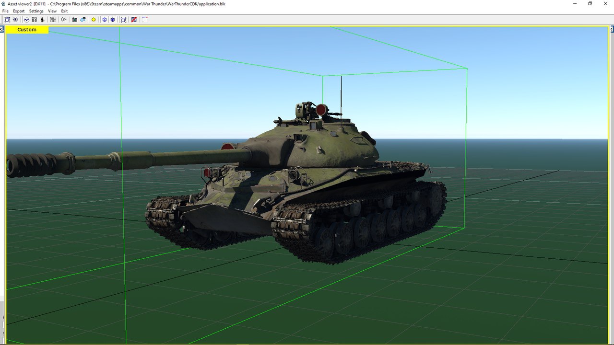Click the view-cone camera icon
The height and width of the screenshot is (345, 614).
click(x=63, y=20)
